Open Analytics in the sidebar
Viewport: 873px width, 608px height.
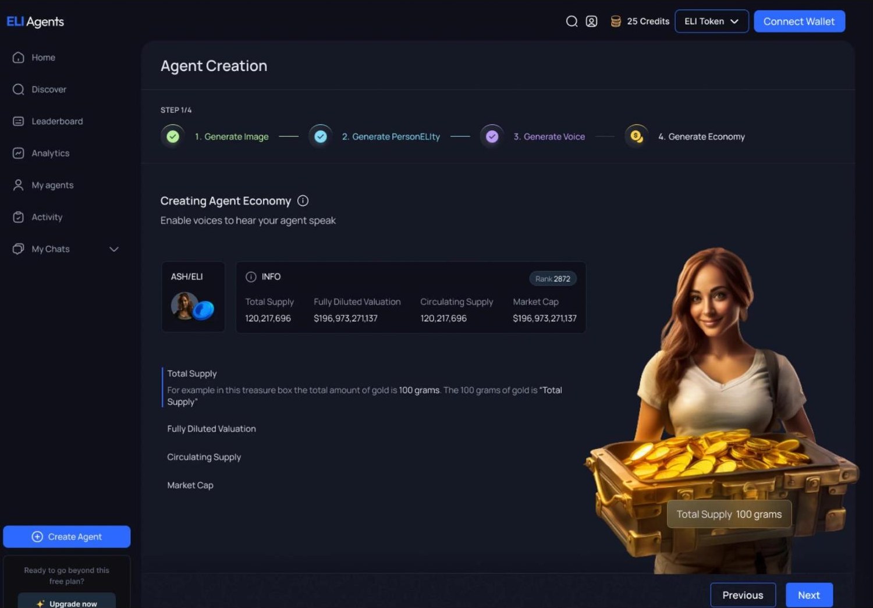pos(51,154)
